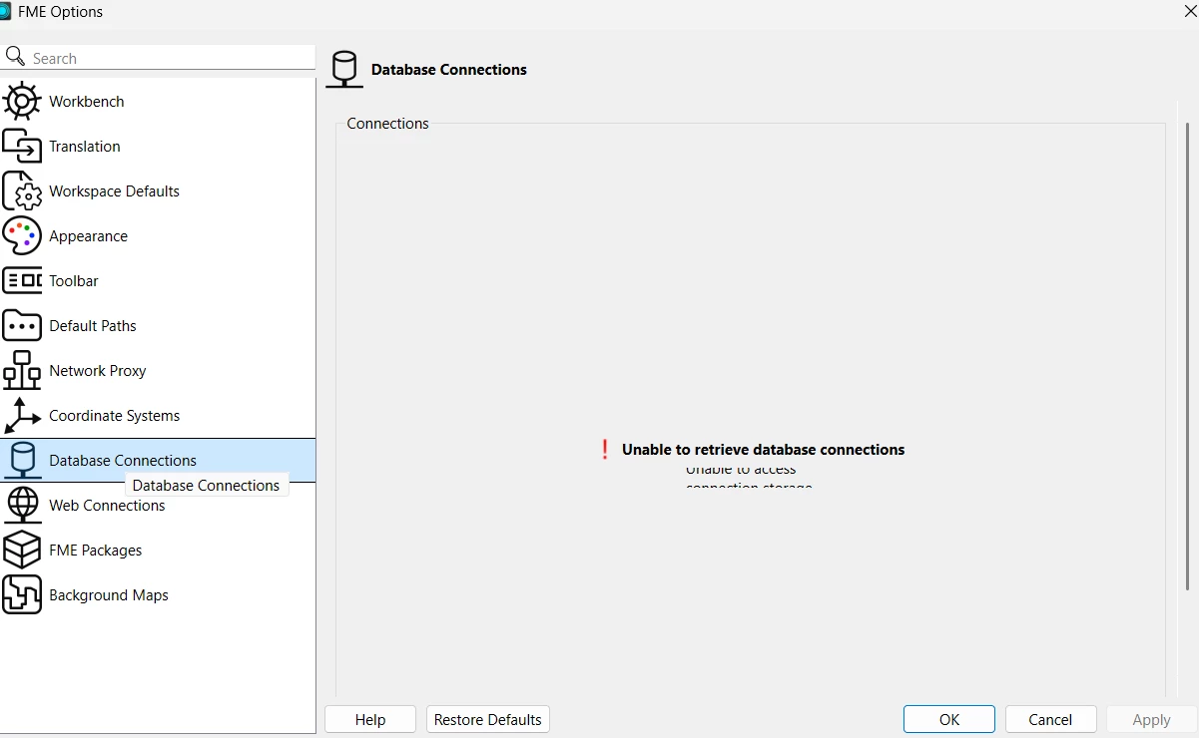Click the 'Database Connections' page heading
The width and height of the screenshot is (1199, 738).
(449, 70)
